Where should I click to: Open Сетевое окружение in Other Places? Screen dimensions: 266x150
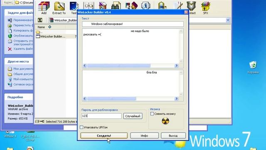point(23,85)
